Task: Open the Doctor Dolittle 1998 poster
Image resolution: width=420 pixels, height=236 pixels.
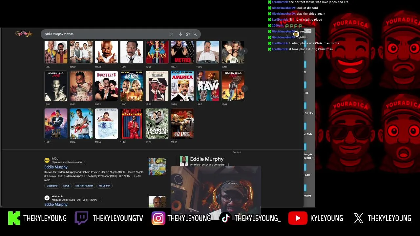Action: [x=132, y=52]
